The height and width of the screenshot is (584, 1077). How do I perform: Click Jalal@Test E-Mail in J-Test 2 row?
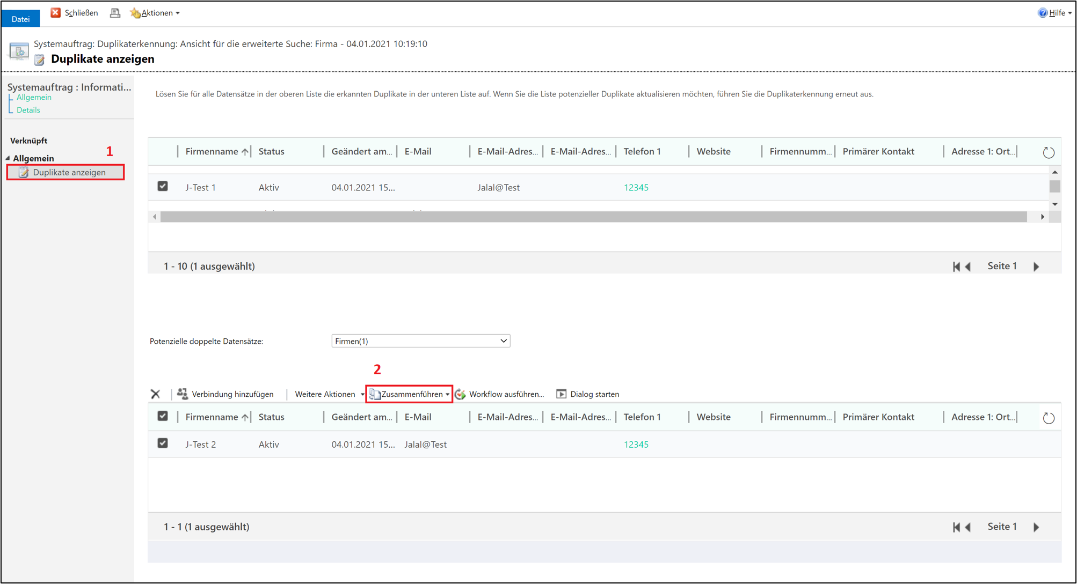[x=425, y=444]
